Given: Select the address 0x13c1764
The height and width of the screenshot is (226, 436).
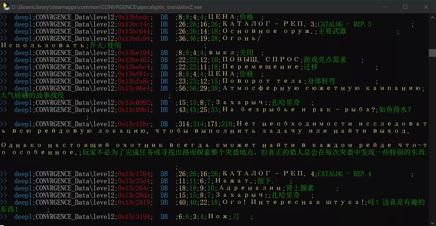Looking at the screenshot, I should coord(134,174).
